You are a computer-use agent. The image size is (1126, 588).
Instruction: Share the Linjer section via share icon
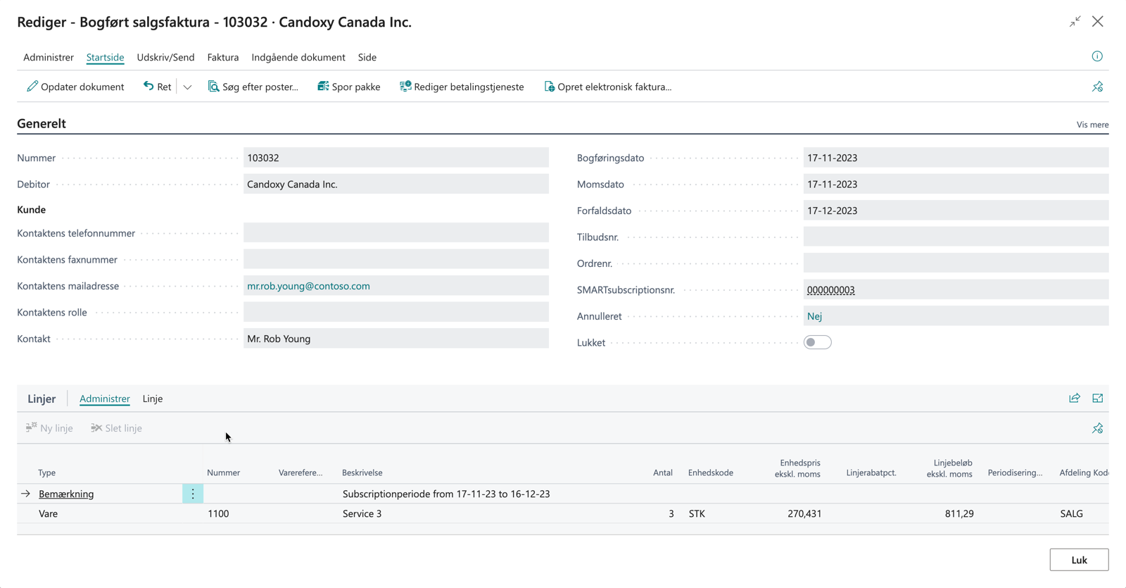(1075, 399)
